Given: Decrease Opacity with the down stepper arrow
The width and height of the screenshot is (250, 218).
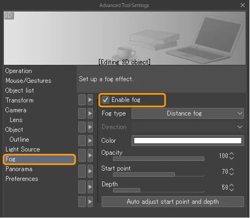Looking at the screenshot, I should (232, 158).
